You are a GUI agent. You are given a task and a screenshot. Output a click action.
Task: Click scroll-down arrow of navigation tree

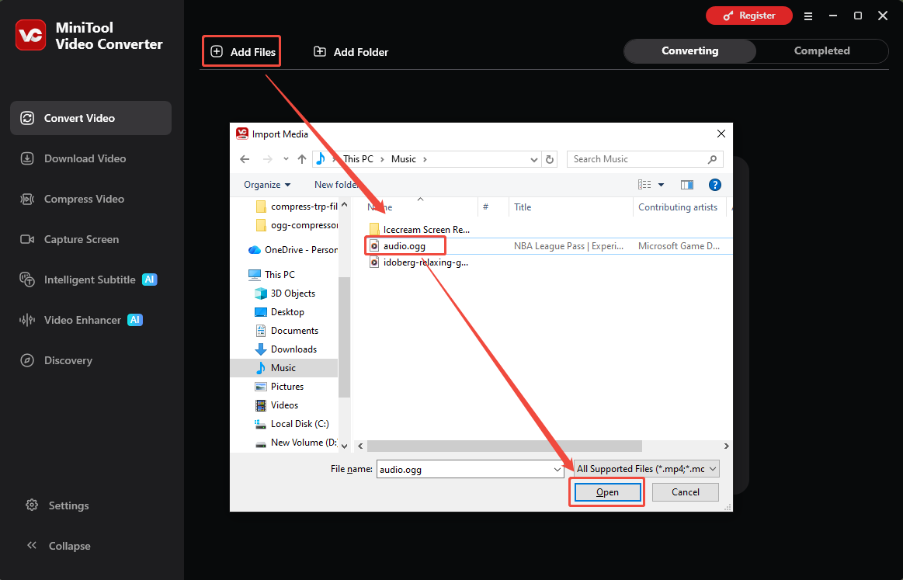coord(345,446)
